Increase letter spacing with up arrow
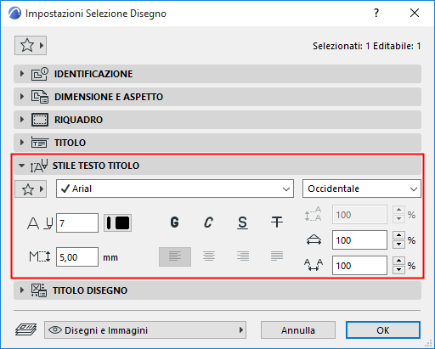 (398, 261)
